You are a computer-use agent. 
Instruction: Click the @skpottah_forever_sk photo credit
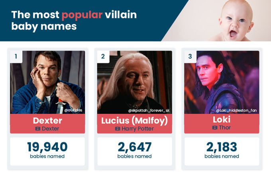(149, 110)
